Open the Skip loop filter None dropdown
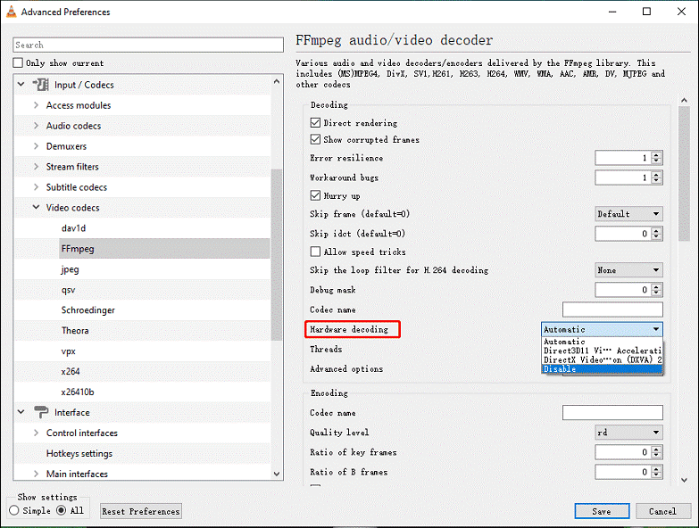This screenshot has width=699, height=528. 628,269
